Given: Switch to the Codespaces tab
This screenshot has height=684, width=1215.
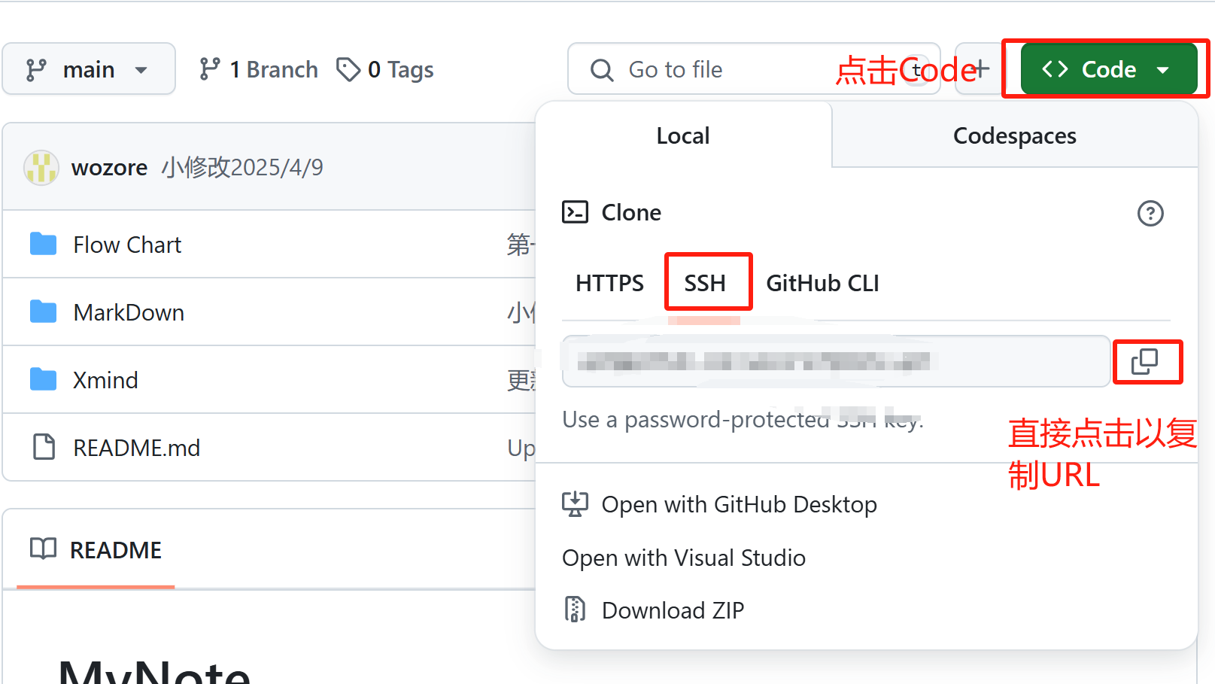Looking at the screenshot, I should click(1014, 135).
